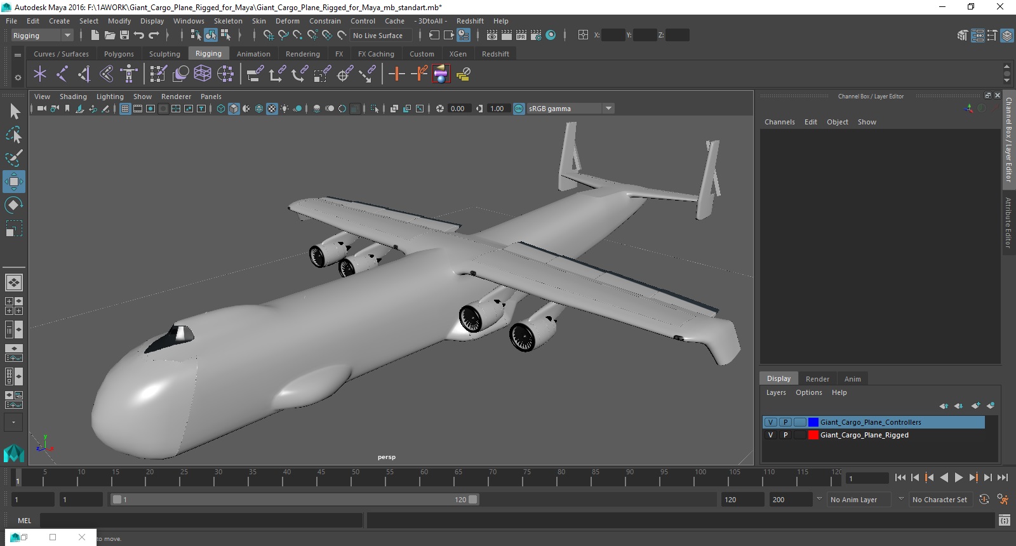Open the Layers menu in Layer Editor
The height and width of the screenshot is (546, 1016).
click(x=776, y=392)
